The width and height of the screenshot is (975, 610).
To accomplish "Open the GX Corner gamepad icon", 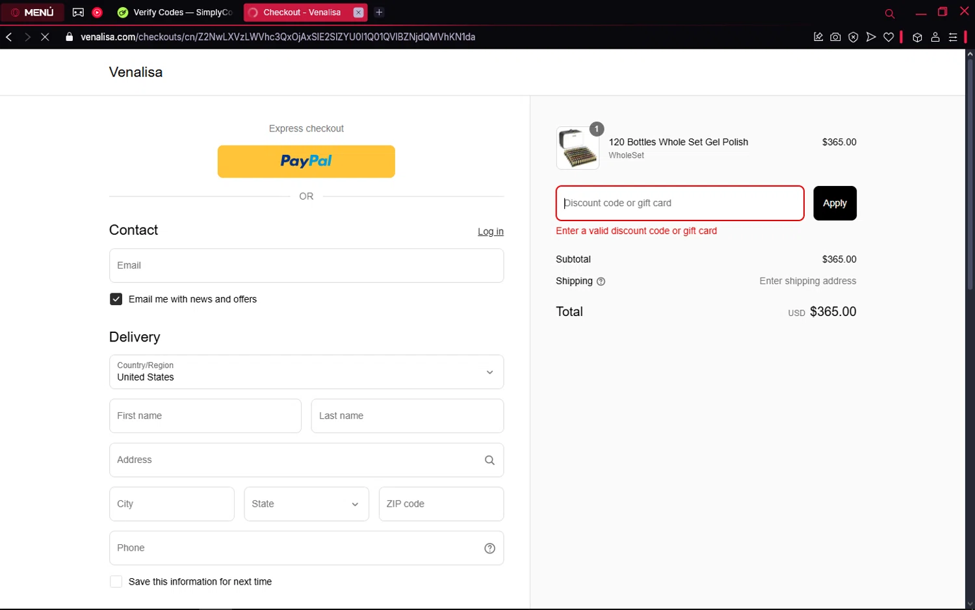I will (78, 12).
